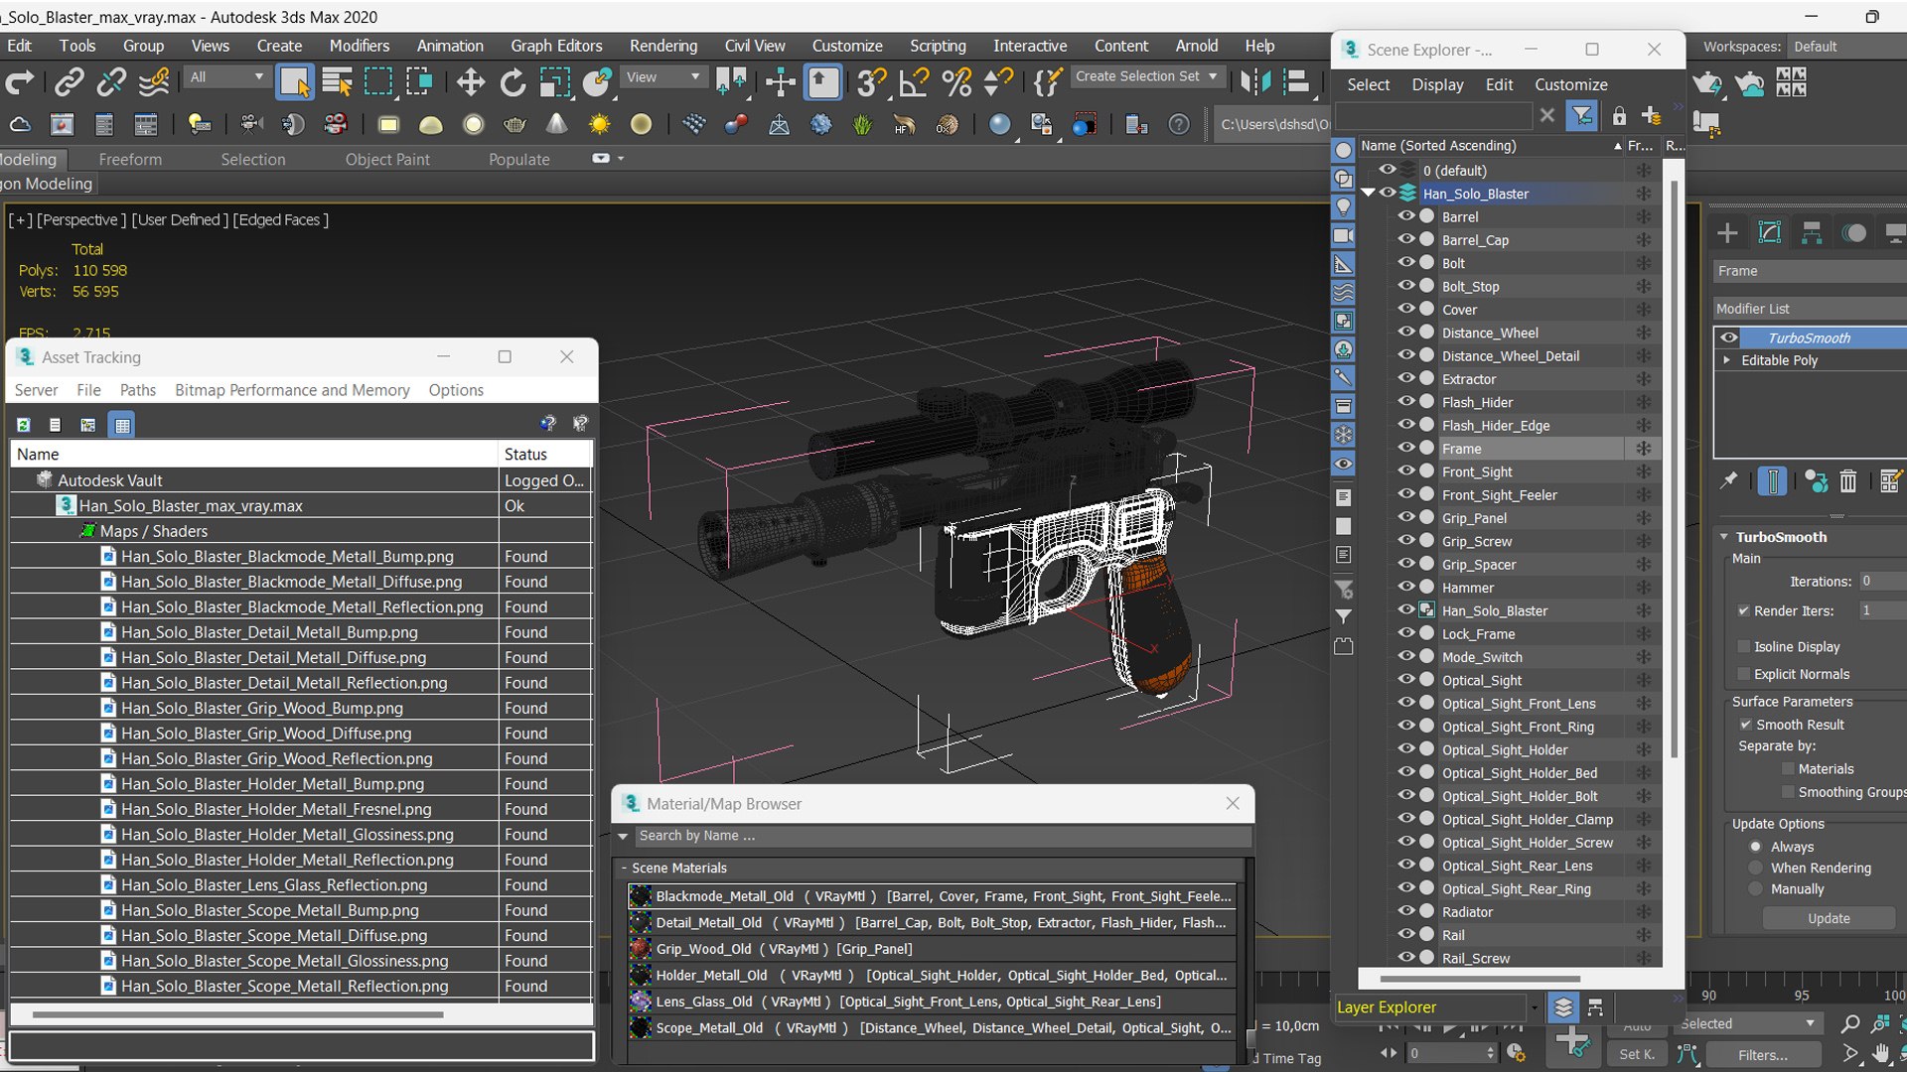Click filter funnel icon in Scene Explorer
This screenshot has height=1072, width=1907.
point(1581,116)
